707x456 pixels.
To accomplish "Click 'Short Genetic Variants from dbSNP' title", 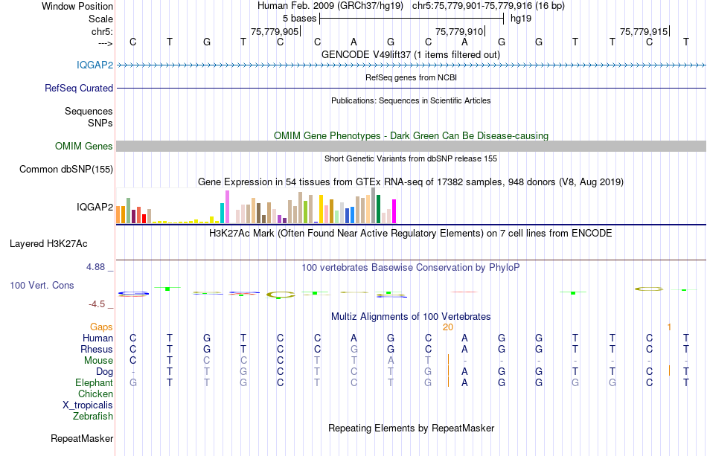I will (x=411, y=158).
